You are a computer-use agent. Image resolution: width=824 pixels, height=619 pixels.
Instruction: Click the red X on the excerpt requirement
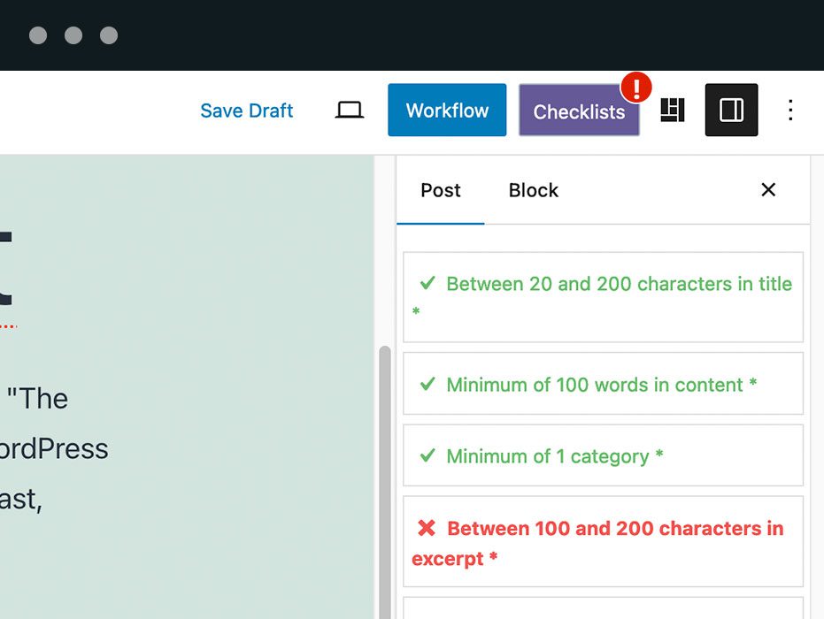[x=426, y=528]
